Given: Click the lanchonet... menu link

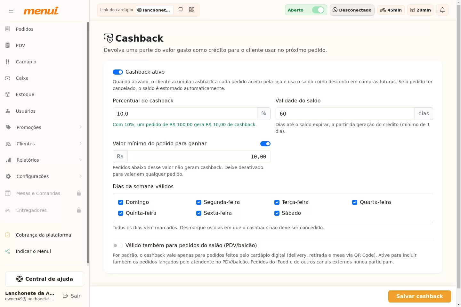Looking at the screenshot, I should [x=154, y=10].
